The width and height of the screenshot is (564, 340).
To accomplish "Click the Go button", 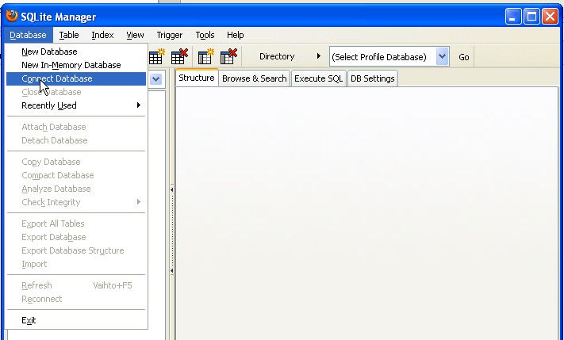I will 463,57.
